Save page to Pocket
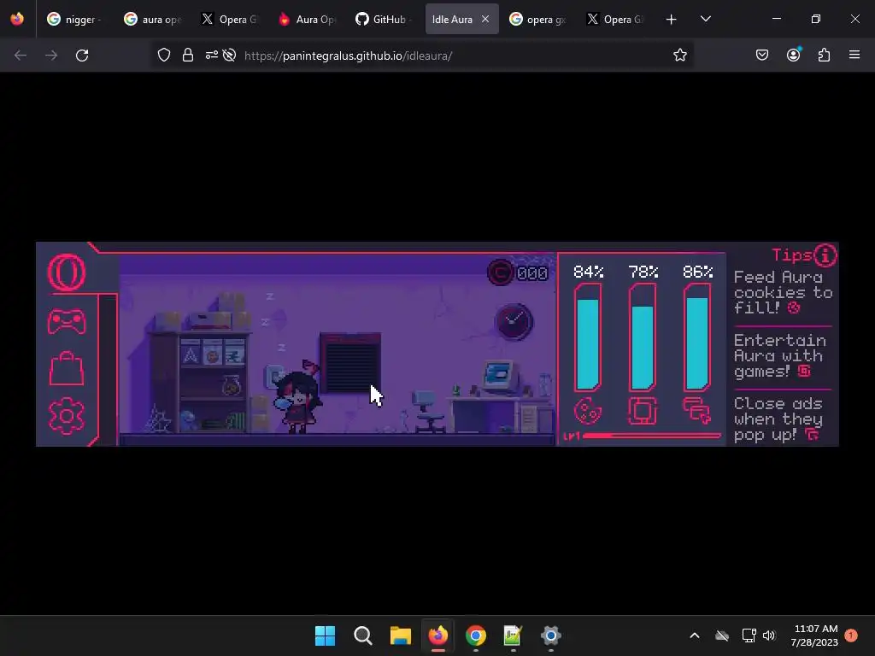875x656 pixels. click(761, 56)
